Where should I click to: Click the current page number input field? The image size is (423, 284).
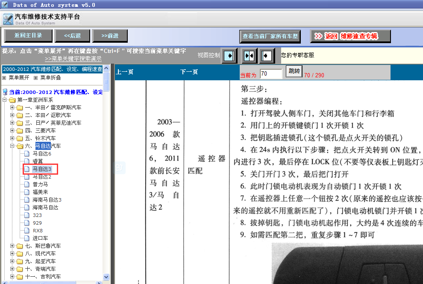coord(271,73)
